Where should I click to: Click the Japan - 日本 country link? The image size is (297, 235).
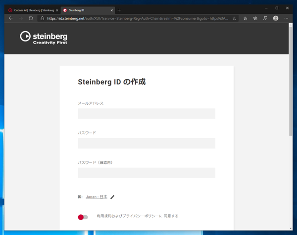(x=97, y=197)
